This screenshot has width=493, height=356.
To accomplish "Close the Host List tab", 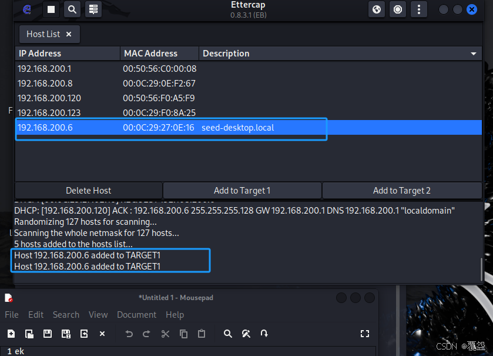I will tap(69, 34).
